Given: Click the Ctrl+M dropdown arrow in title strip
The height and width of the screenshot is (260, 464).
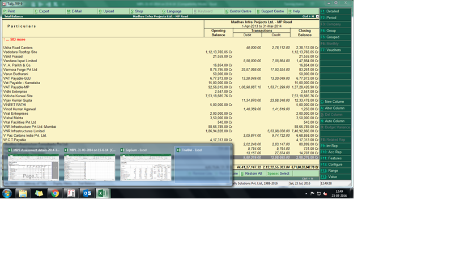Looking at the screenshot, I should (x=317, y=16).
